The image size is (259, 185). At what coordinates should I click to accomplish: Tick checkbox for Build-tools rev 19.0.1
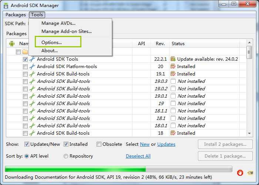click(x=25, y=96)
